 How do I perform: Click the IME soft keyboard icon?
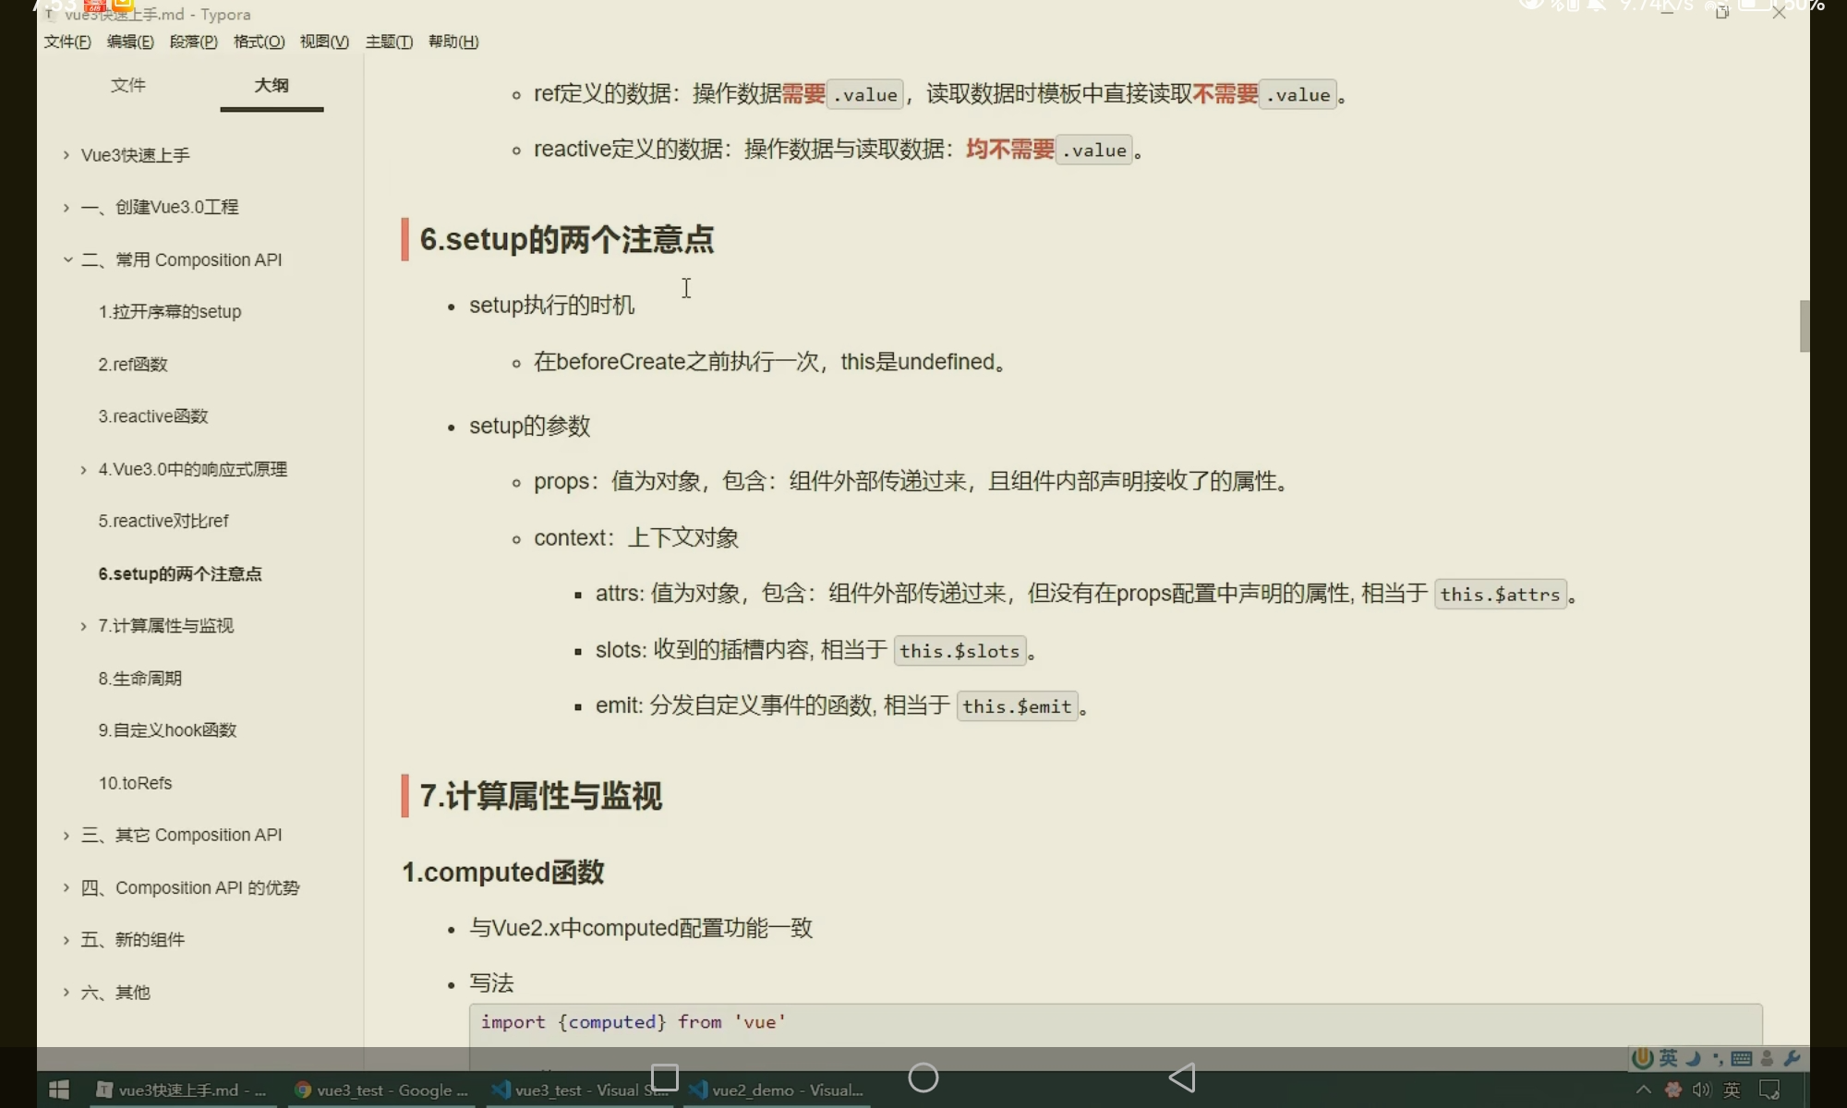coord(1742,1059)
